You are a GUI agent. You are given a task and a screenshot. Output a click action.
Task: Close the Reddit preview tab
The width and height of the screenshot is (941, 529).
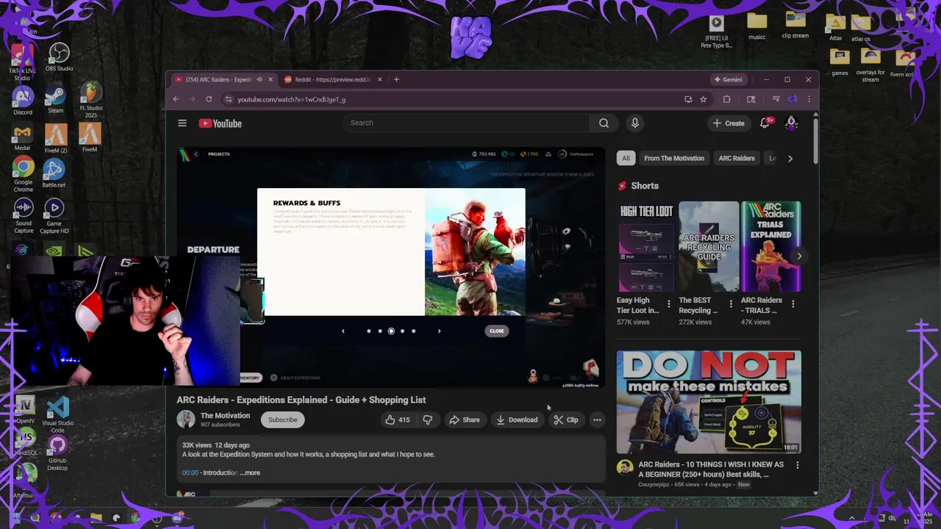[x=380, y=79]
